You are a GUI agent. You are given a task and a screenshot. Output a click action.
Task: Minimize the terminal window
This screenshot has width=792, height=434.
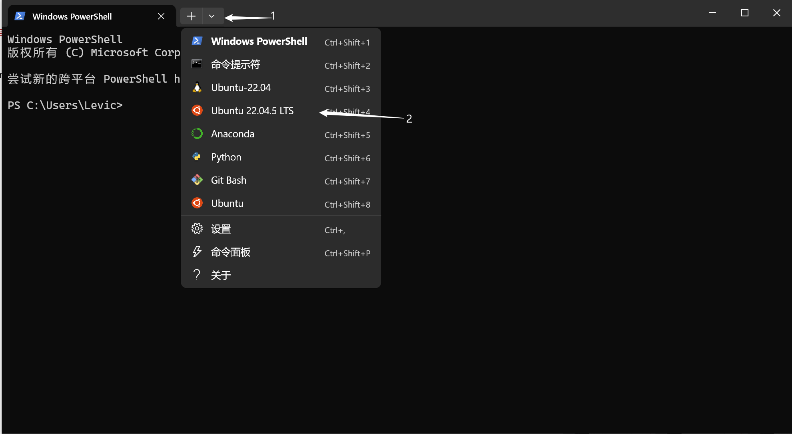click(712, 13)
